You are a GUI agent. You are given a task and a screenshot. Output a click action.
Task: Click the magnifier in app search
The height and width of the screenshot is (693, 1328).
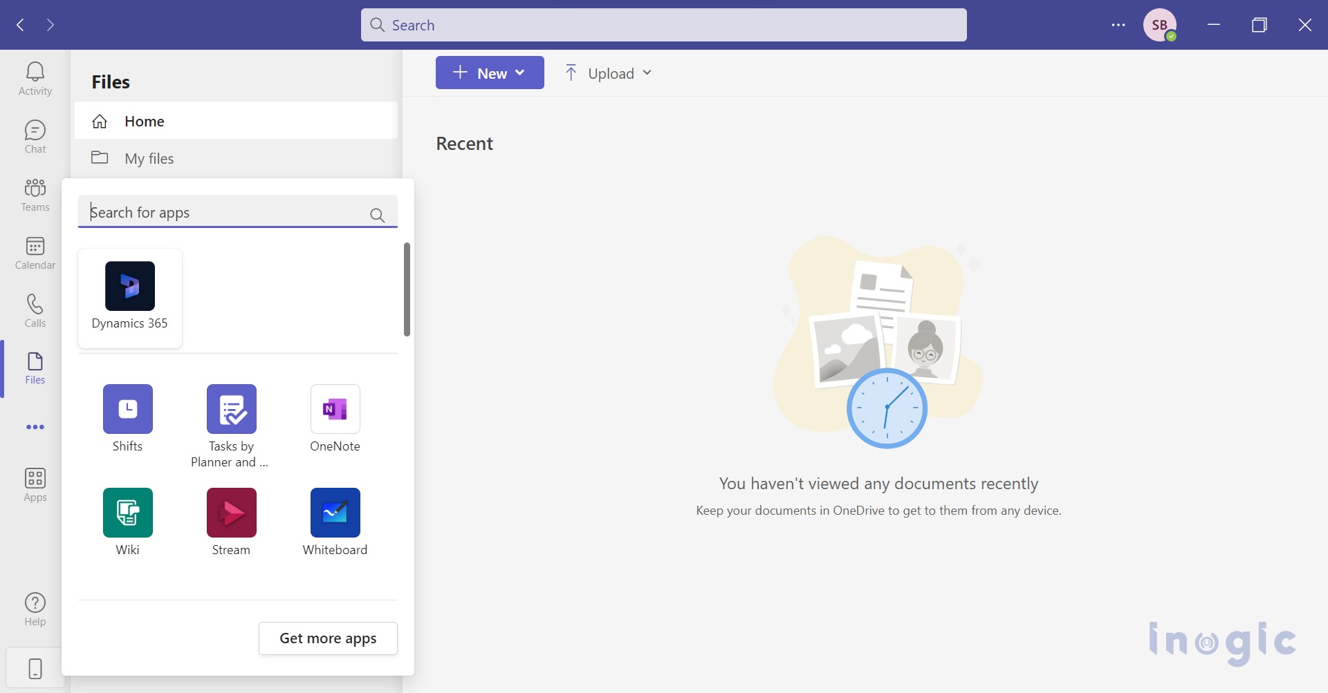[378, 216]
